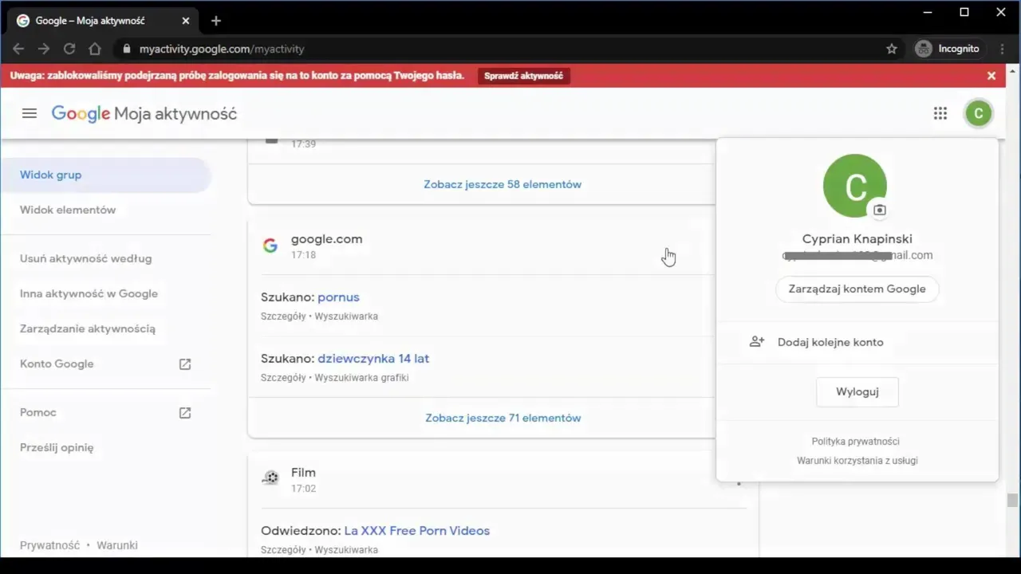Click the 17:18 timestamp

point(303,255)
